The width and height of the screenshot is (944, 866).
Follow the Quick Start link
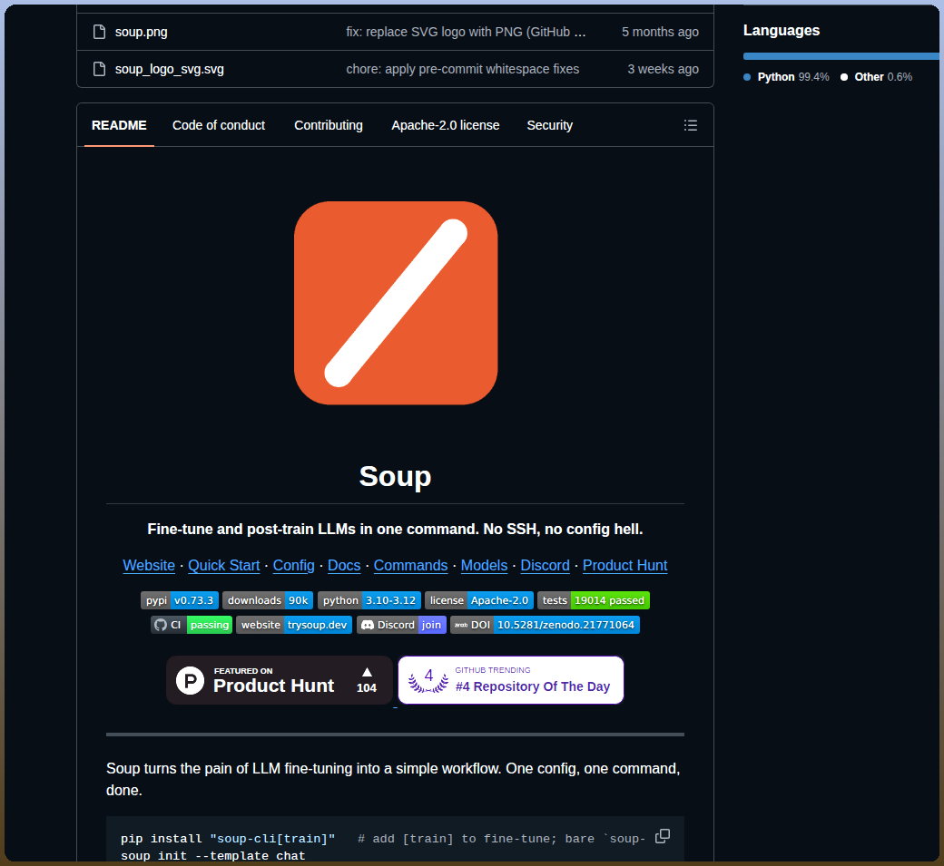coord(224,565)
